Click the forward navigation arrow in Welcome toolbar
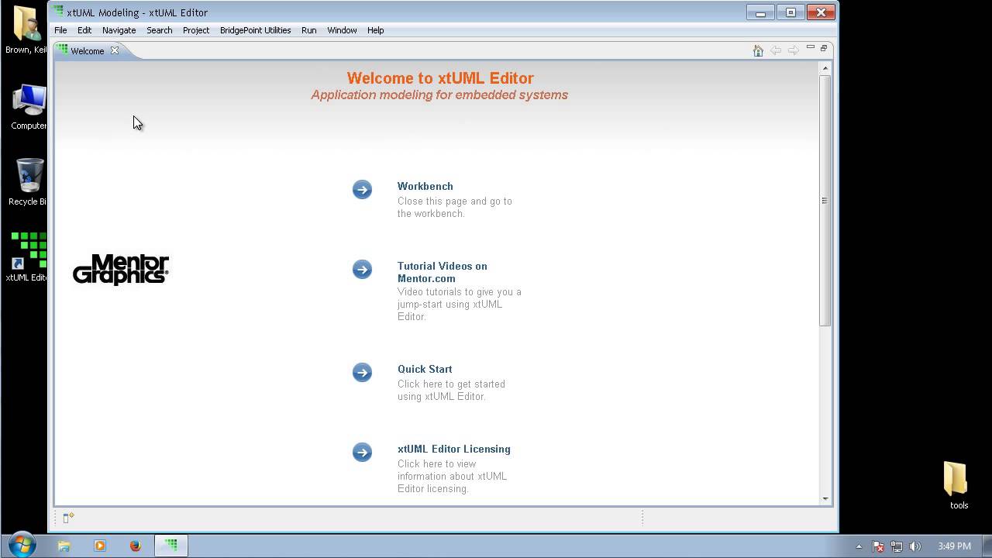992x558 pixels. (x=794, y=50)
